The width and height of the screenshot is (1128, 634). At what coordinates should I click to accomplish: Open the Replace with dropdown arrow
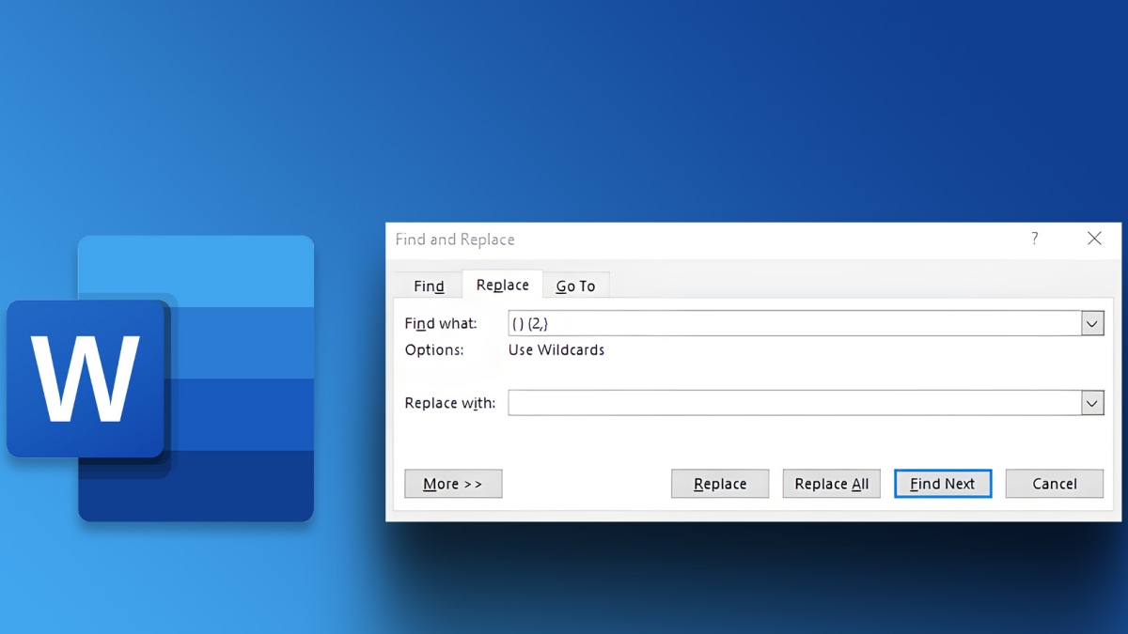pos(1092,403)
